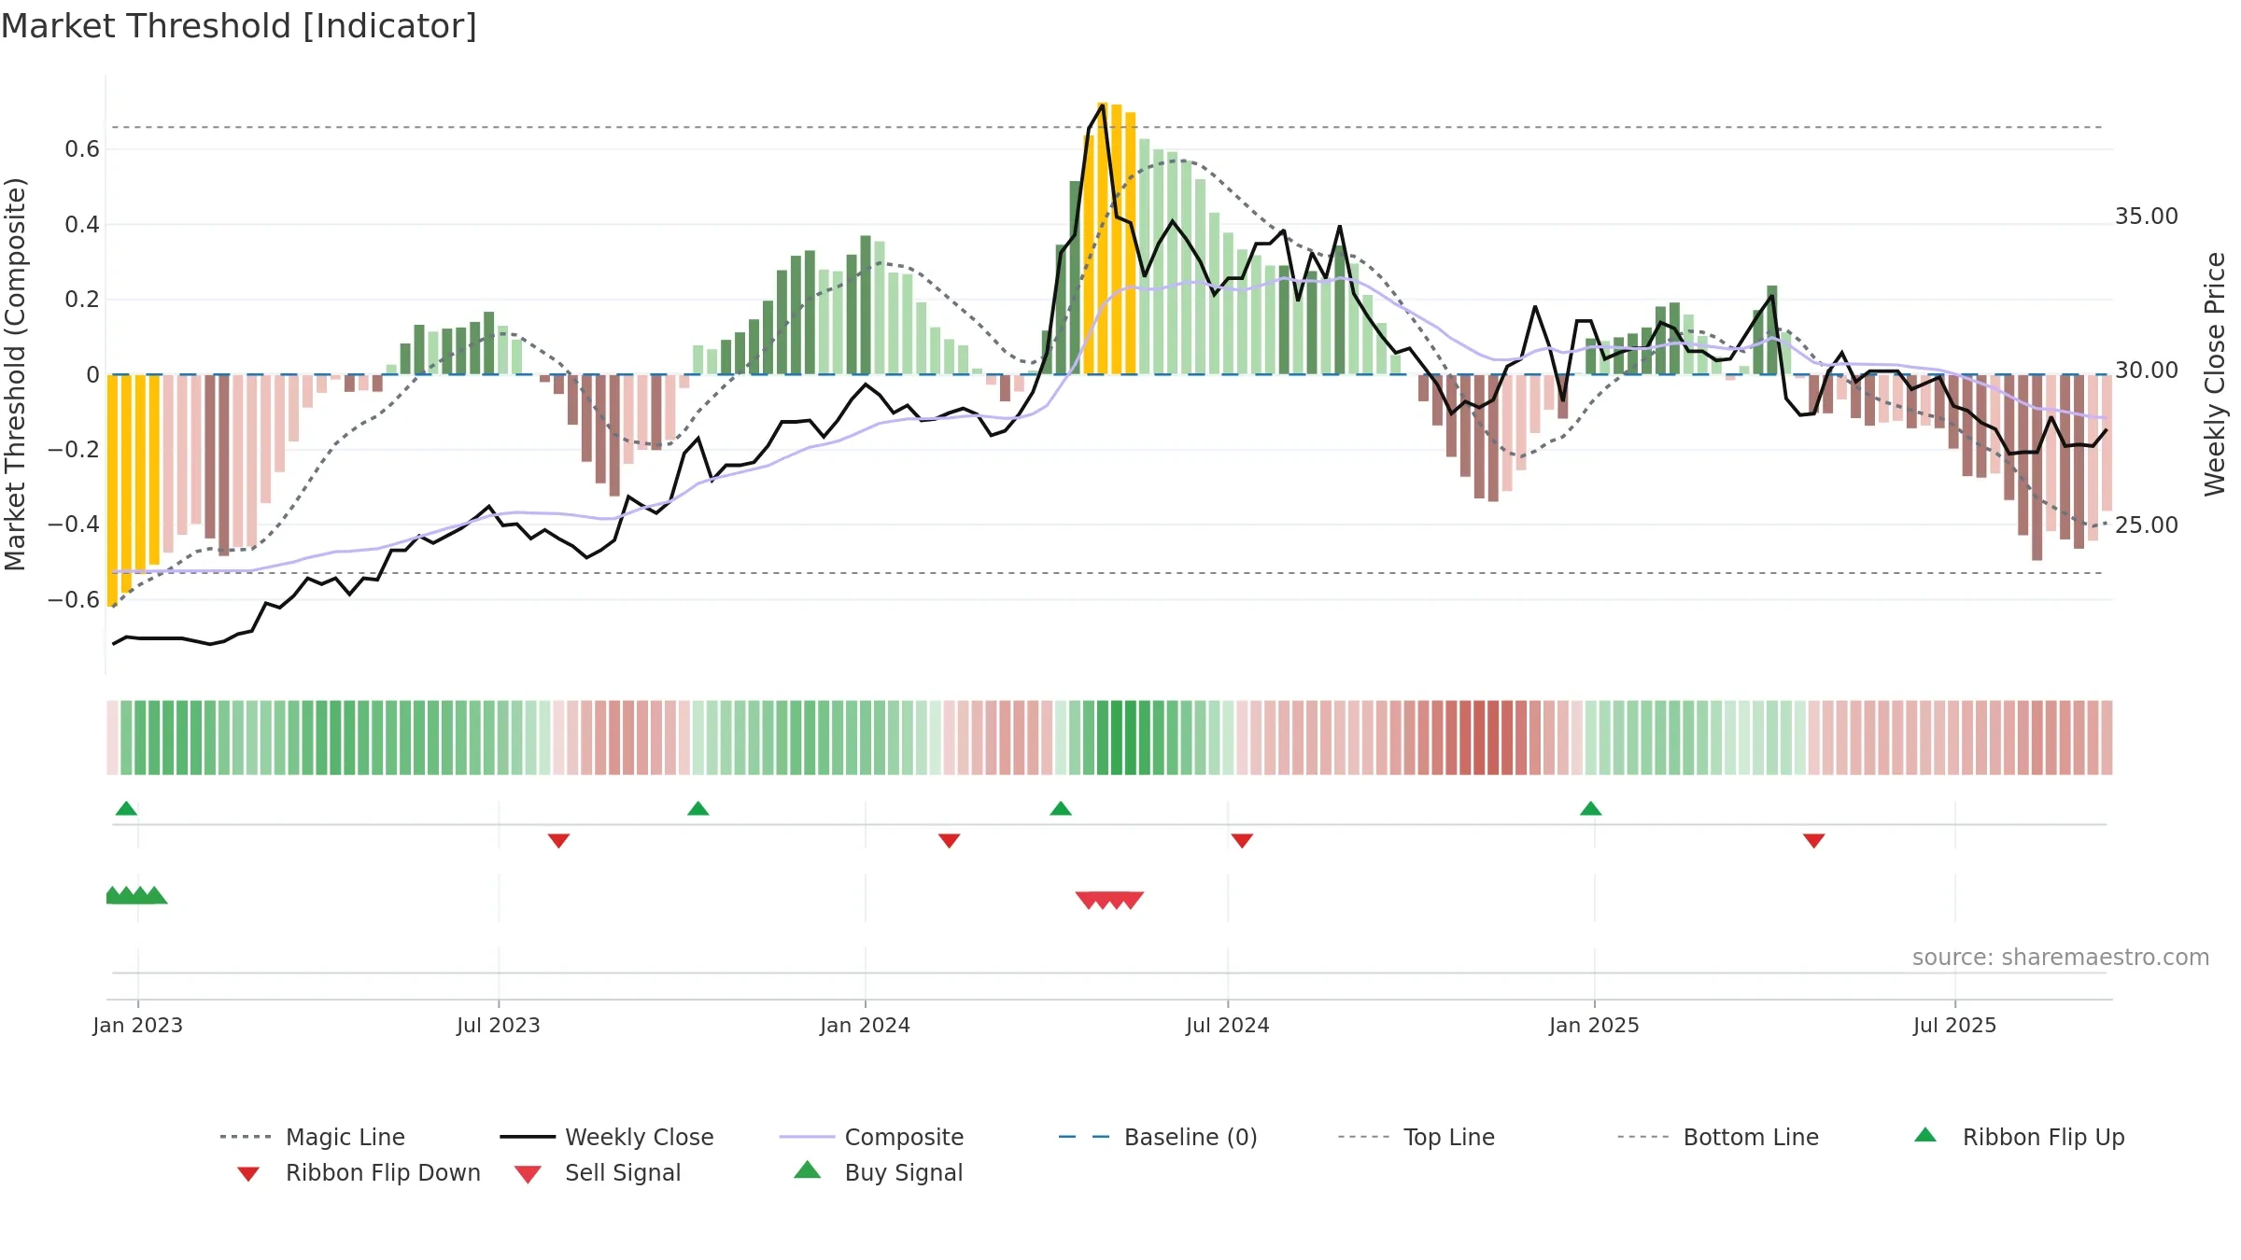Click the ribbon flip down marker near April 2025
This screenshot has height=1260, width=2241.
tap(1814, 841)
